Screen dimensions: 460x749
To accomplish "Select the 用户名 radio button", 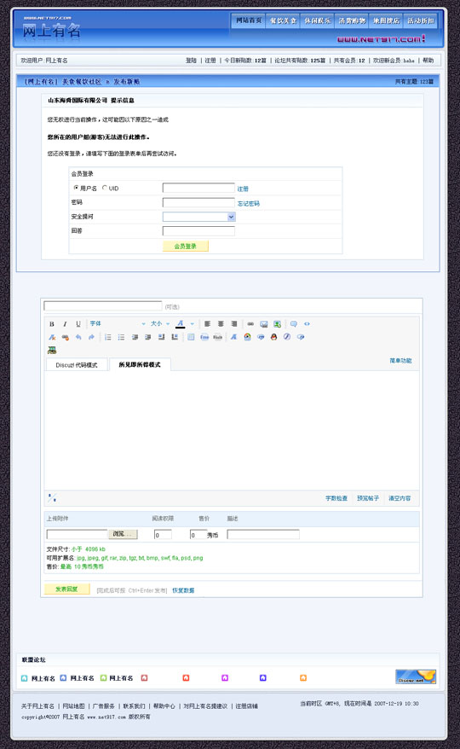I will (x=77, y=188).
